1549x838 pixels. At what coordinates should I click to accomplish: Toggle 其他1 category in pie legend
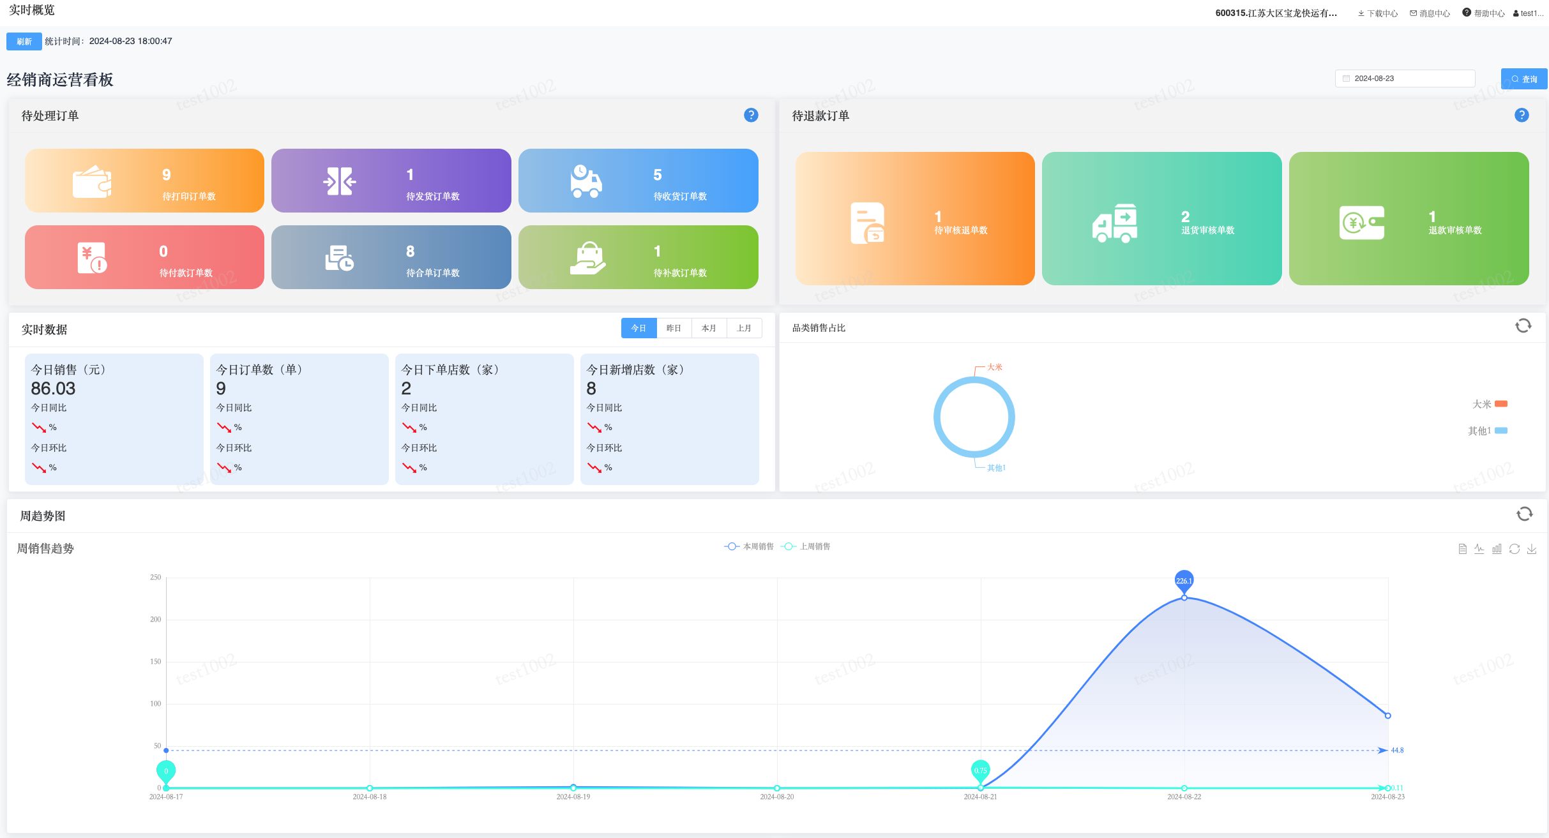[1488, 431]
